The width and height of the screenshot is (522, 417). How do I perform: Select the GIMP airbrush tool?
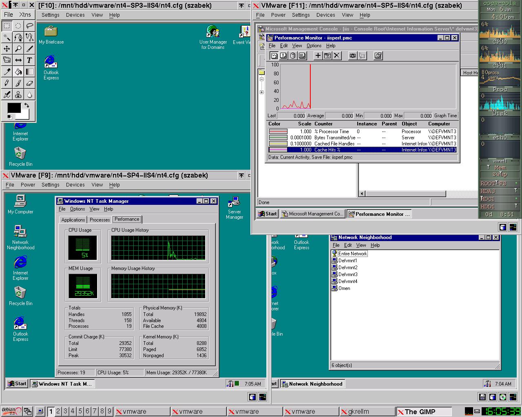coord(7,94)
